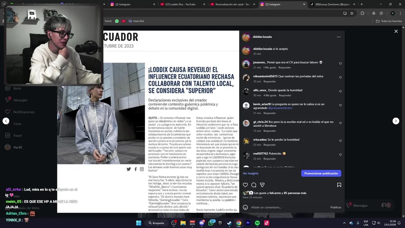Open Discord from the taskbar
Image resolution: width=405 pixels, height=228 pixels.
click(202, 223)
